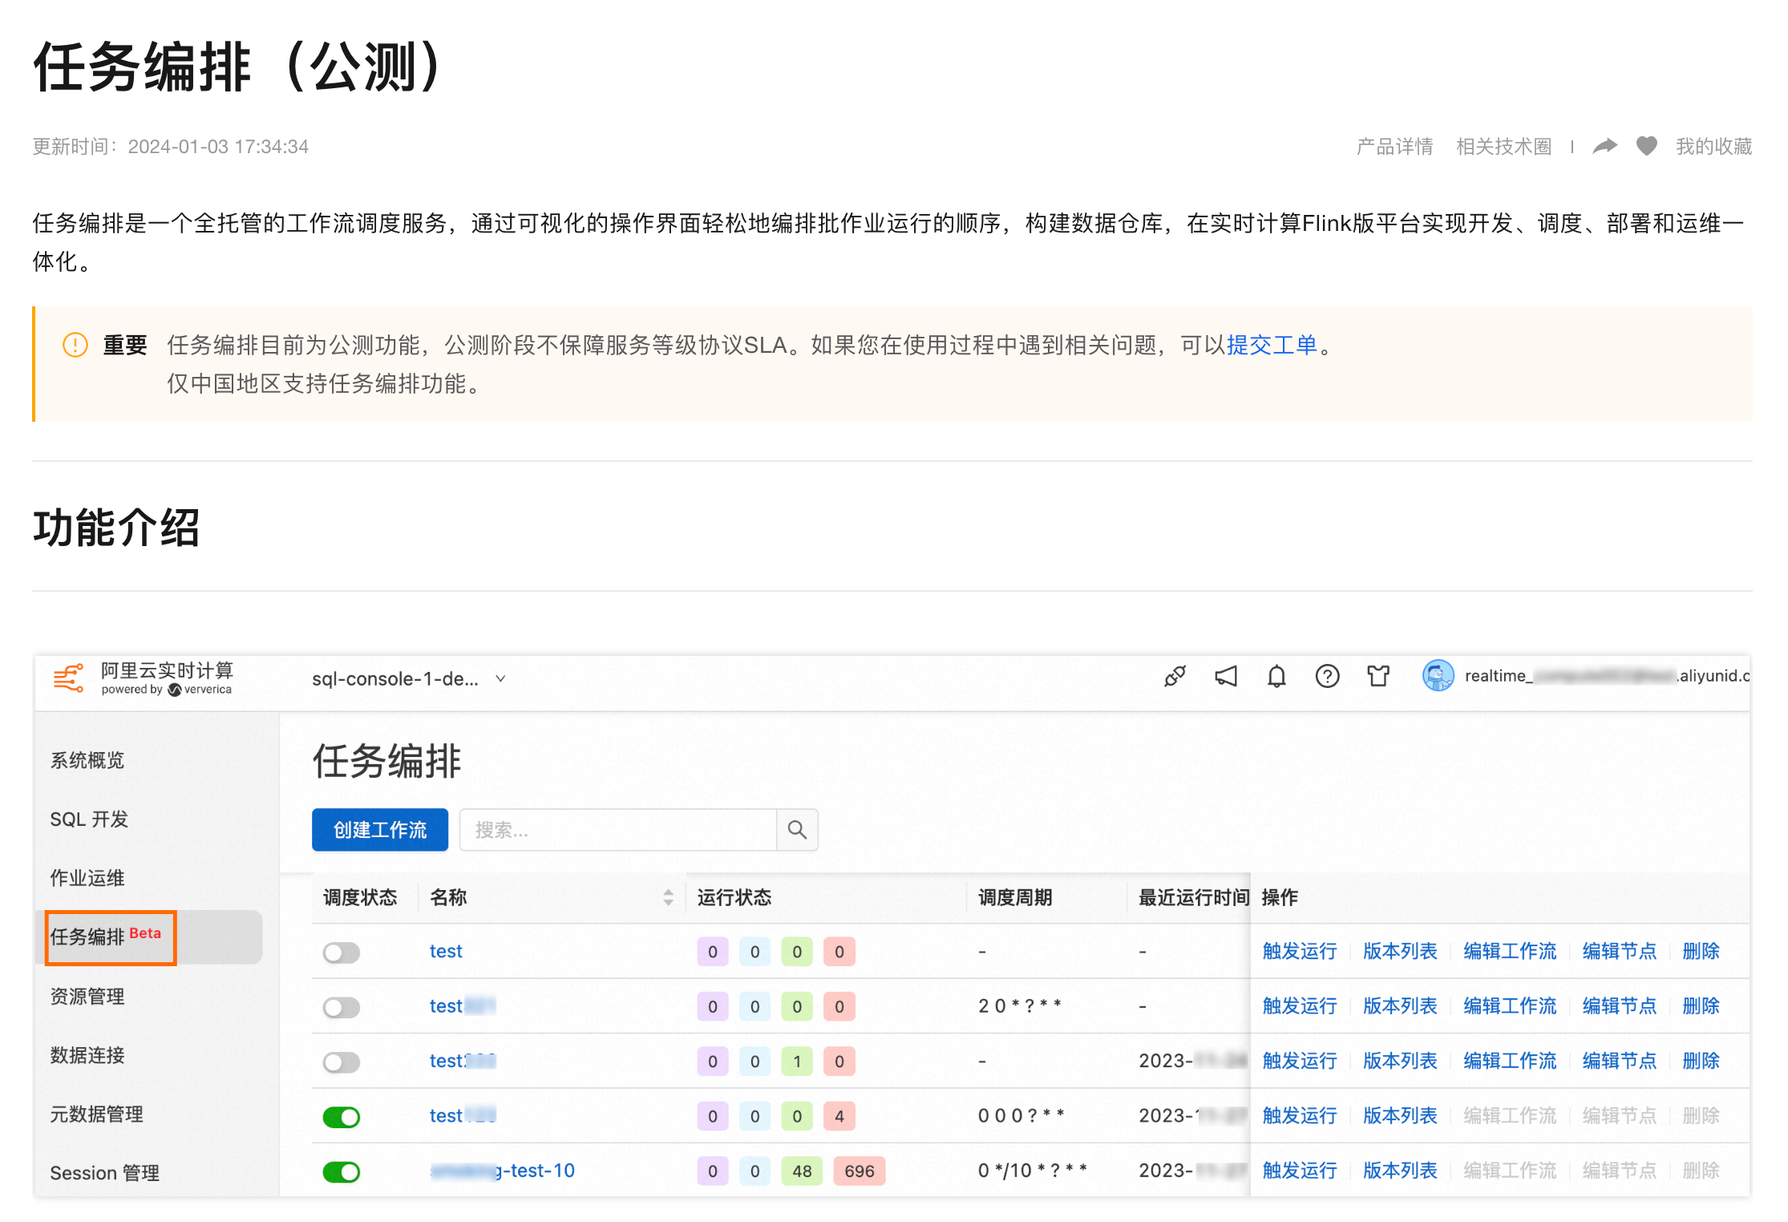Click the 提交工单 link
This screenshot has width=1788, height=1222.
(x=1272, y=346)
